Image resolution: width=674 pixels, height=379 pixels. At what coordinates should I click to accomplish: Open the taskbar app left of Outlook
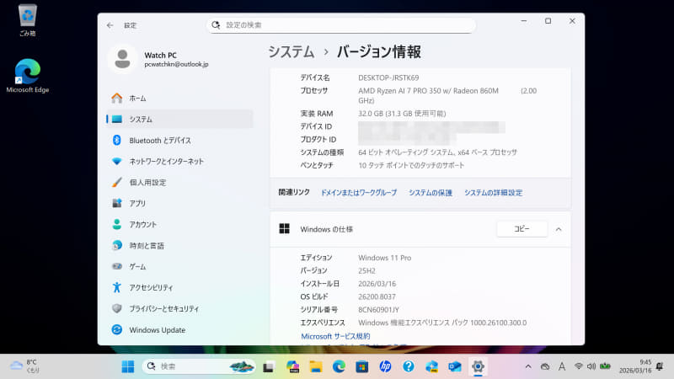click(x=431, y=366)
